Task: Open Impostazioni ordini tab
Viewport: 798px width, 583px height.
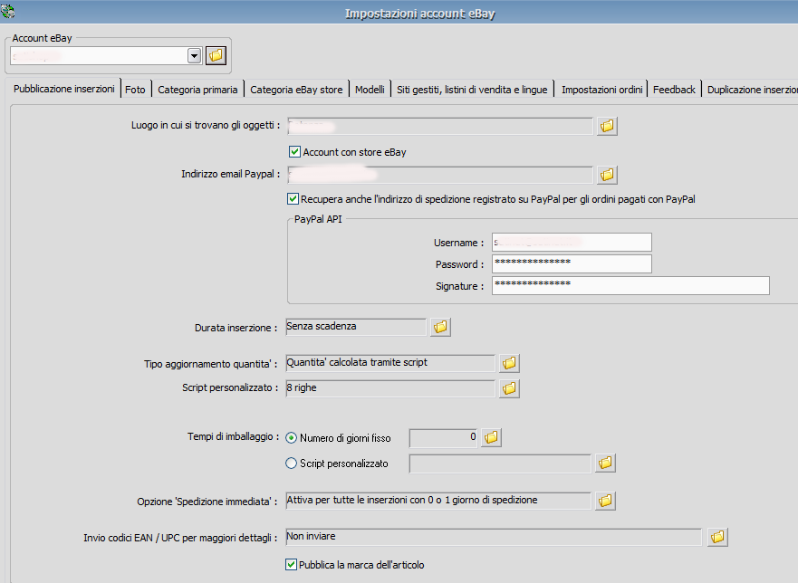Action: (x=602, y=90)
